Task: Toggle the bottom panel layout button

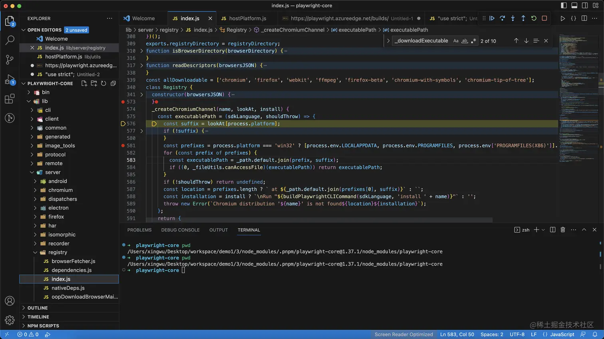Action: (x=574, y=6)
